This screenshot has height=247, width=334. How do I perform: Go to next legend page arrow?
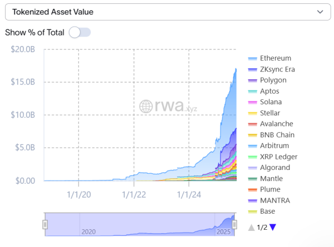273,227
